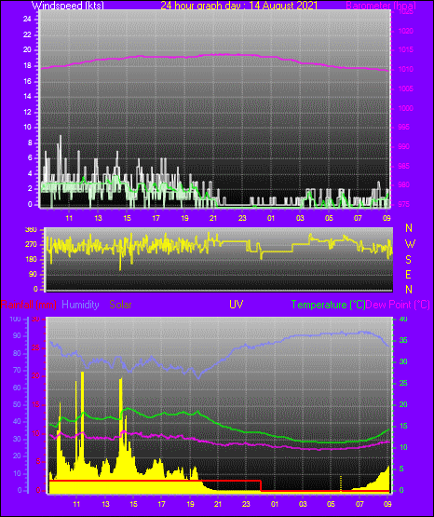The width and height of the screenshot is (434, 517).
Task: Click the S compass direction label
Action: pyautogui.click(x=408, y=260)
